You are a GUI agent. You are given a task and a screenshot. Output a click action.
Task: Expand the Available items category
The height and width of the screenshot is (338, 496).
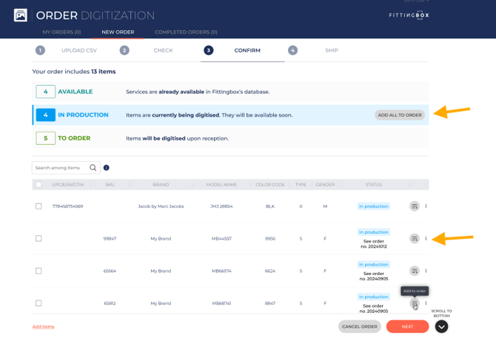[x=45, y=92]
